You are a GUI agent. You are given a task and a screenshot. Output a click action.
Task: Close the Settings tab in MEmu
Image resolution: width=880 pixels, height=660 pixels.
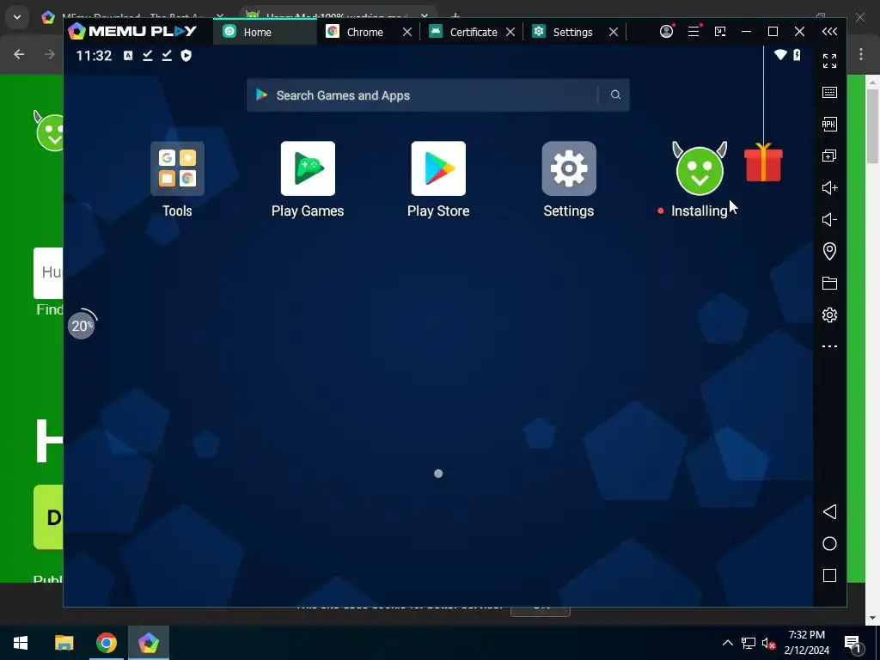click(x=614, y=32)
